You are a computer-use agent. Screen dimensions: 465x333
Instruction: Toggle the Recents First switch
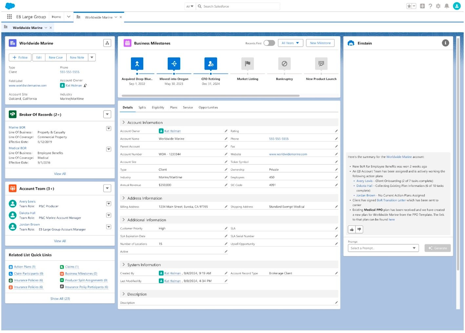(x=269, y=43)
